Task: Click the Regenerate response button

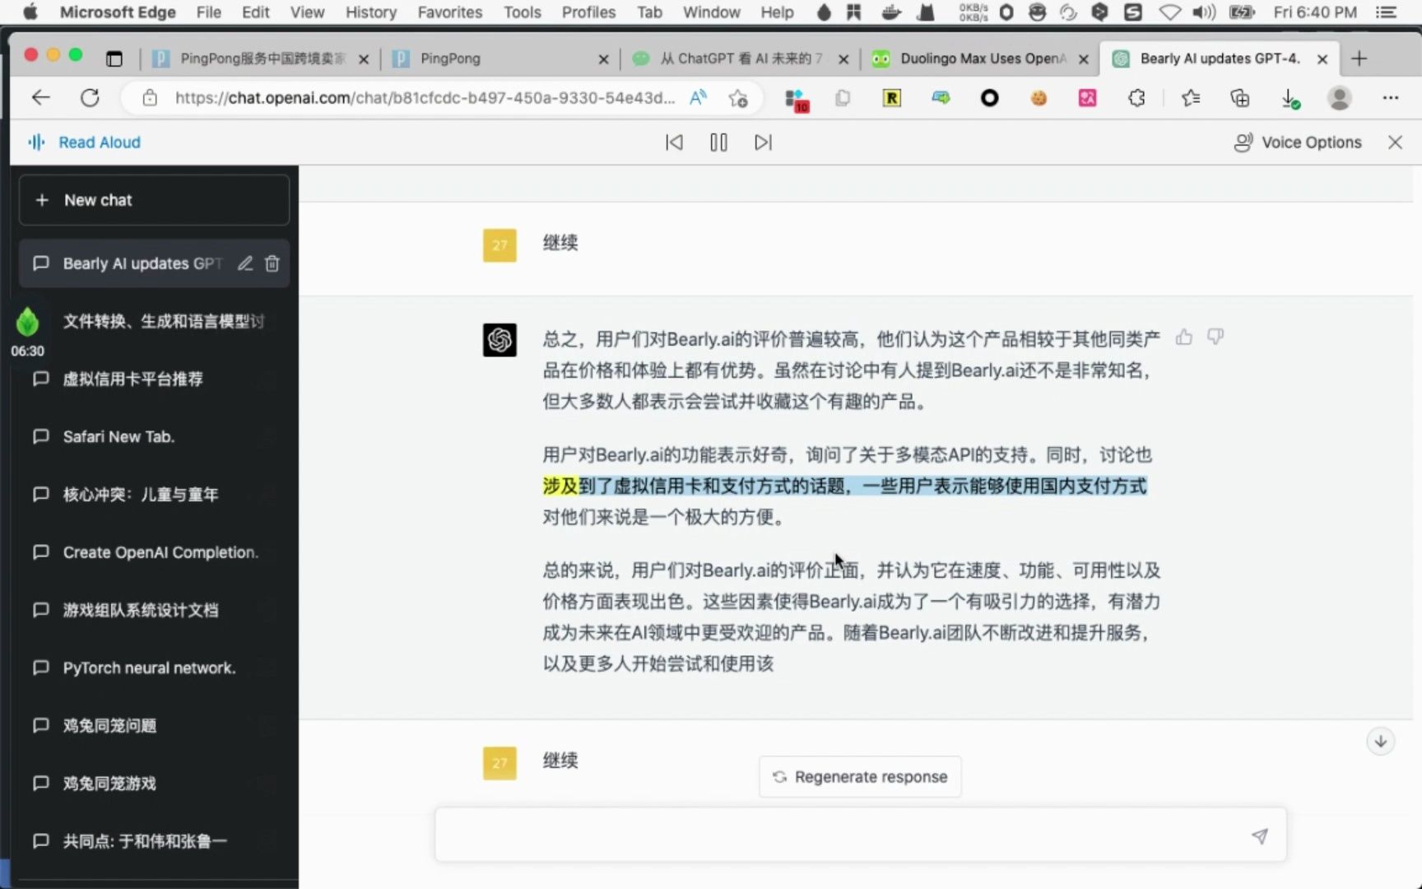Action: (859, 776)
